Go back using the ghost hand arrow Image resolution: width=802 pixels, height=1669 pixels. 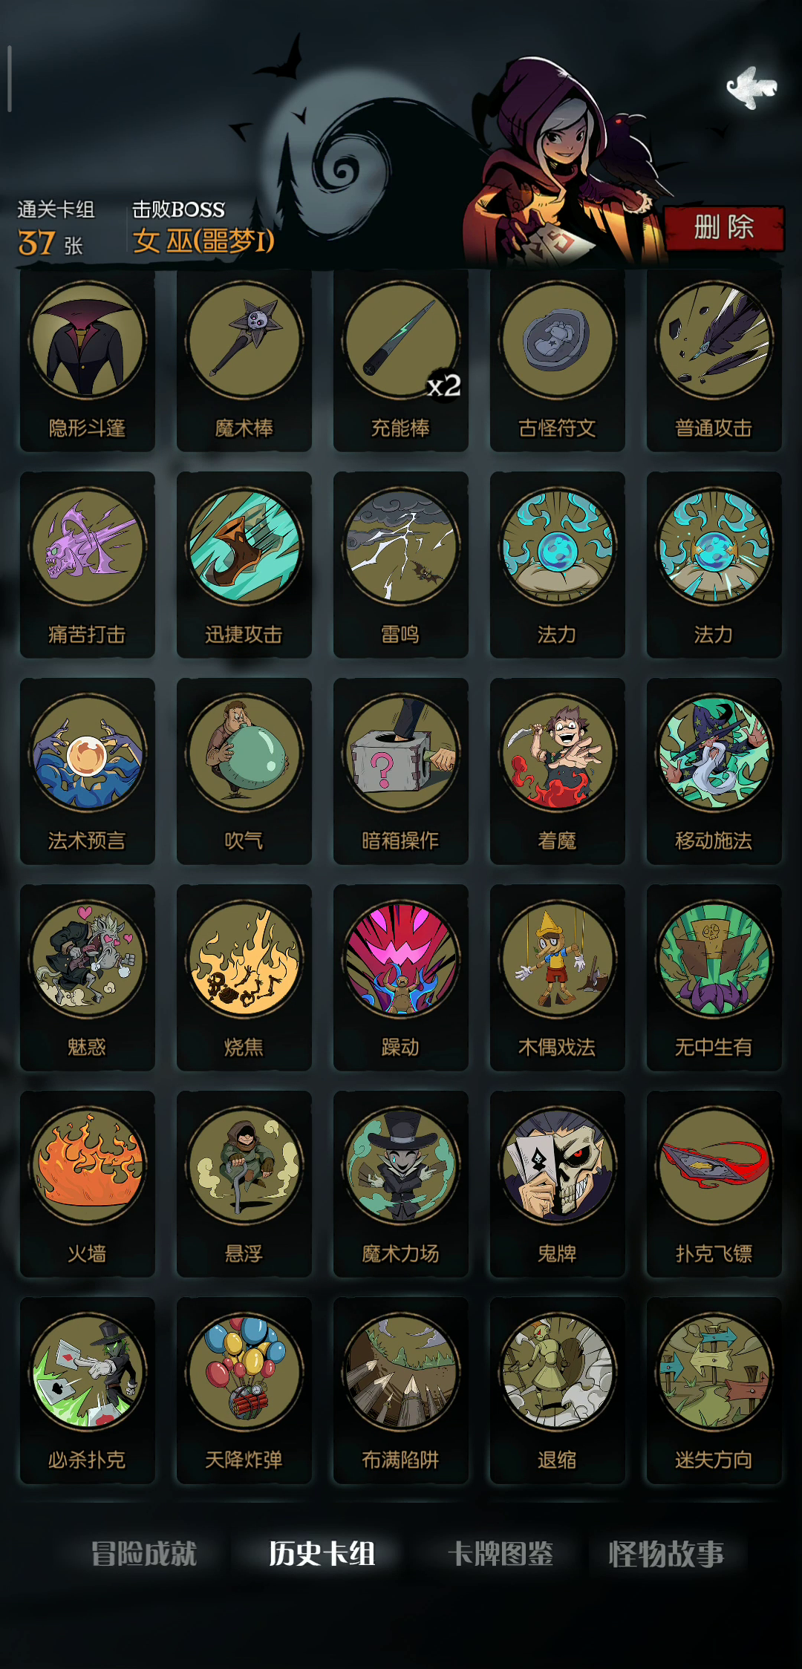click(752, 88)
